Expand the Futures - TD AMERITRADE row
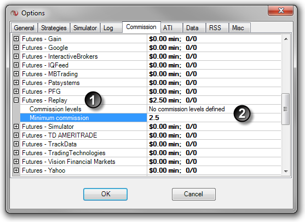 click(x=16, y=135)
